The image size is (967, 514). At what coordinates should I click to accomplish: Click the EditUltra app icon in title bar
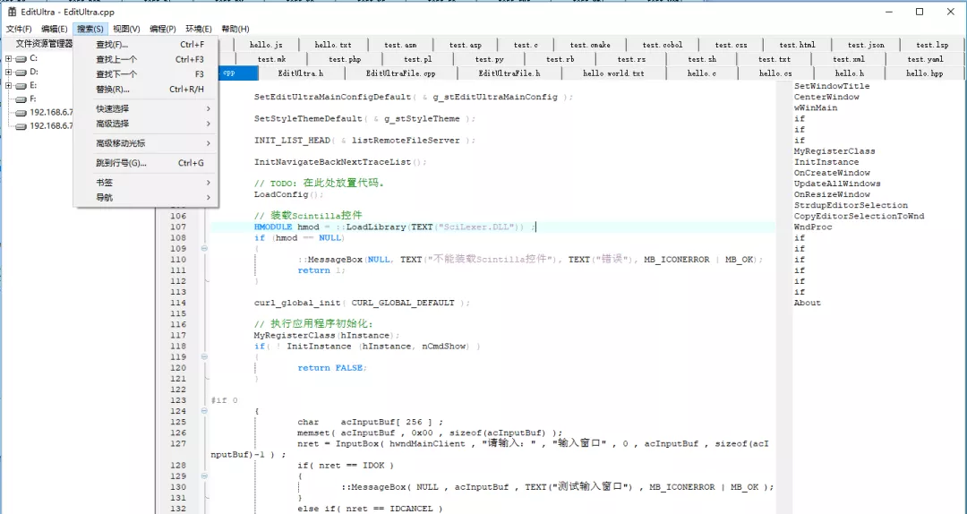[13, 12]
